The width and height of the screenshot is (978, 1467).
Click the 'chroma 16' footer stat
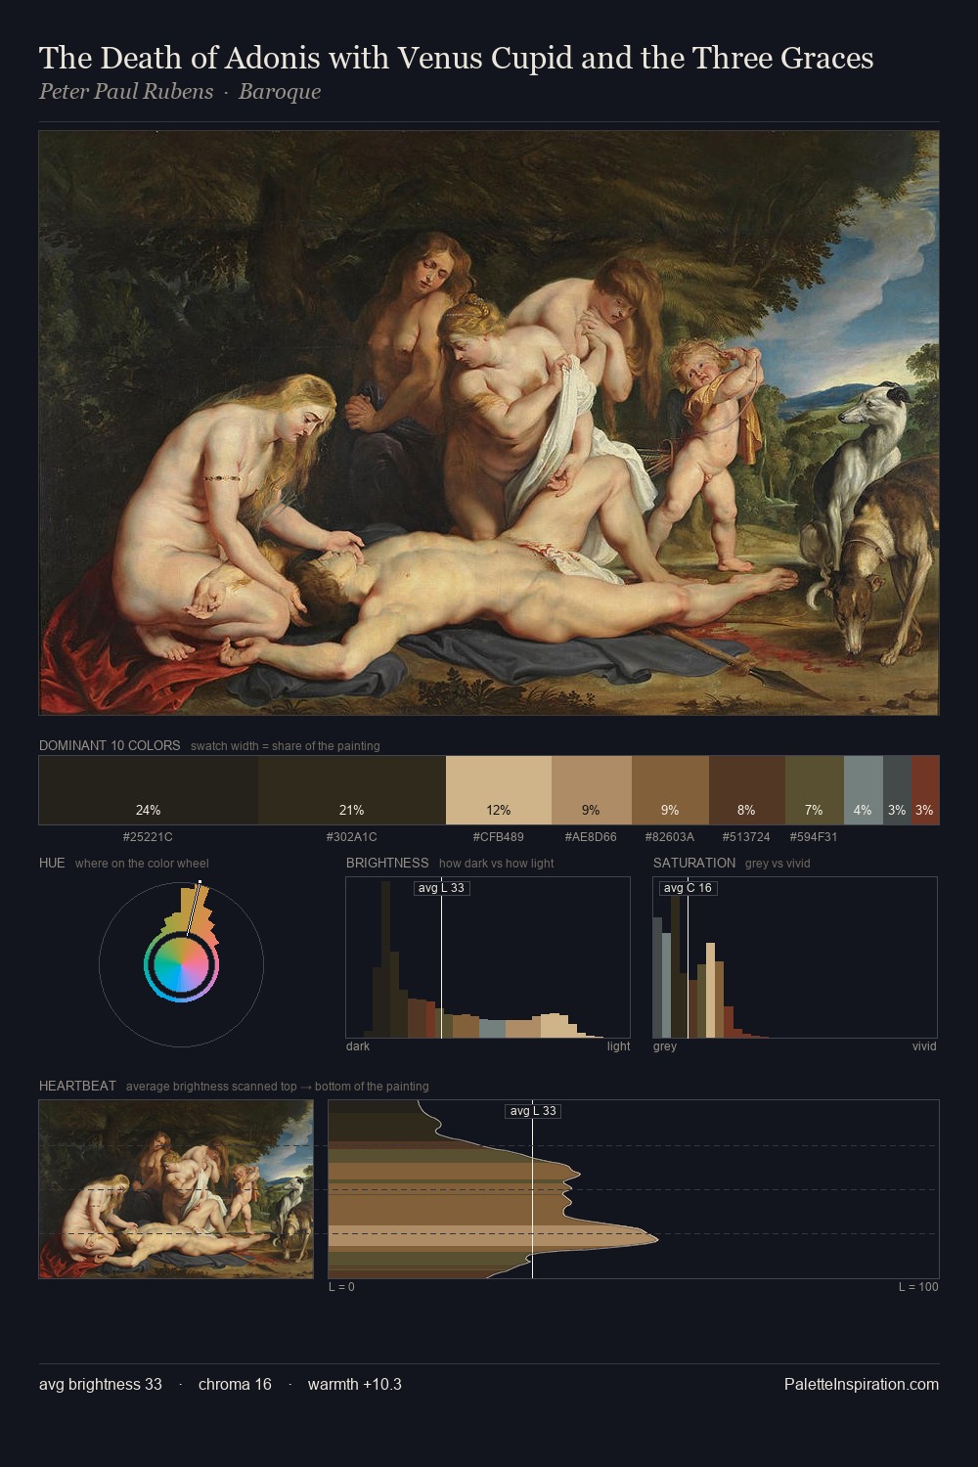coord(235,1384)
